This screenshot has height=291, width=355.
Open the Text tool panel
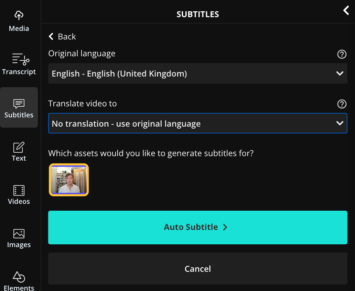click(x=19, y=151)
